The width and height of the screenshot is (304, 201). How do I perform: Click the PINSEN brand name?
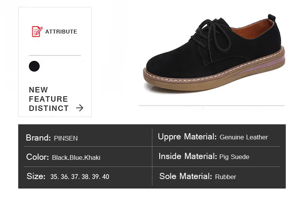coord(66,138)
